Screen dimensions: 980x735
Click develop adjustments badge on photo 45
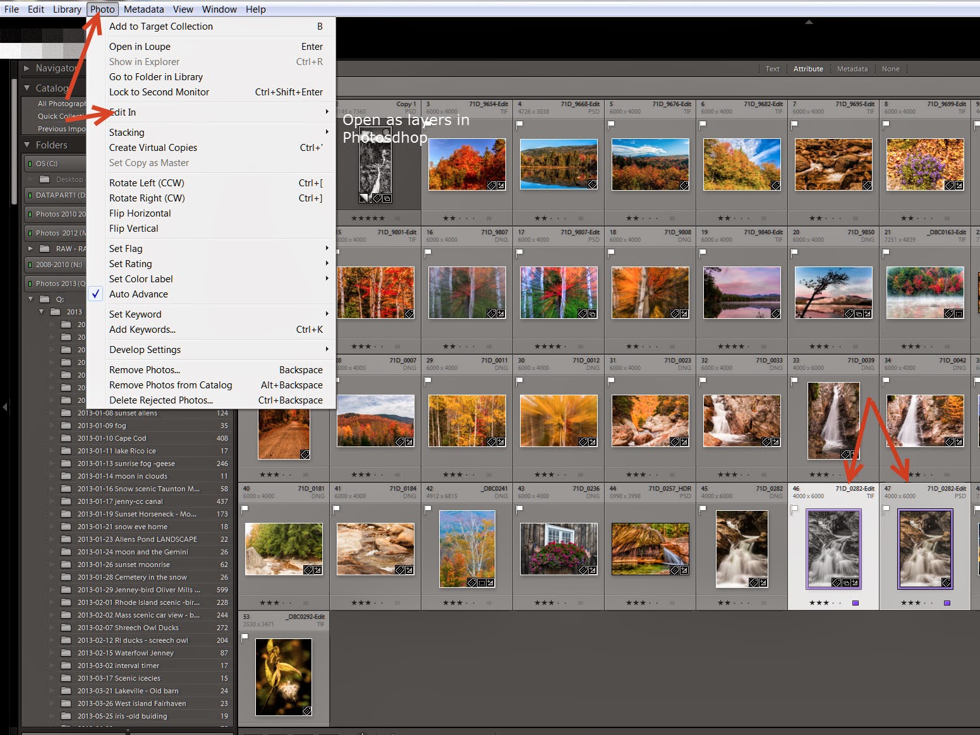coord(763,582)
